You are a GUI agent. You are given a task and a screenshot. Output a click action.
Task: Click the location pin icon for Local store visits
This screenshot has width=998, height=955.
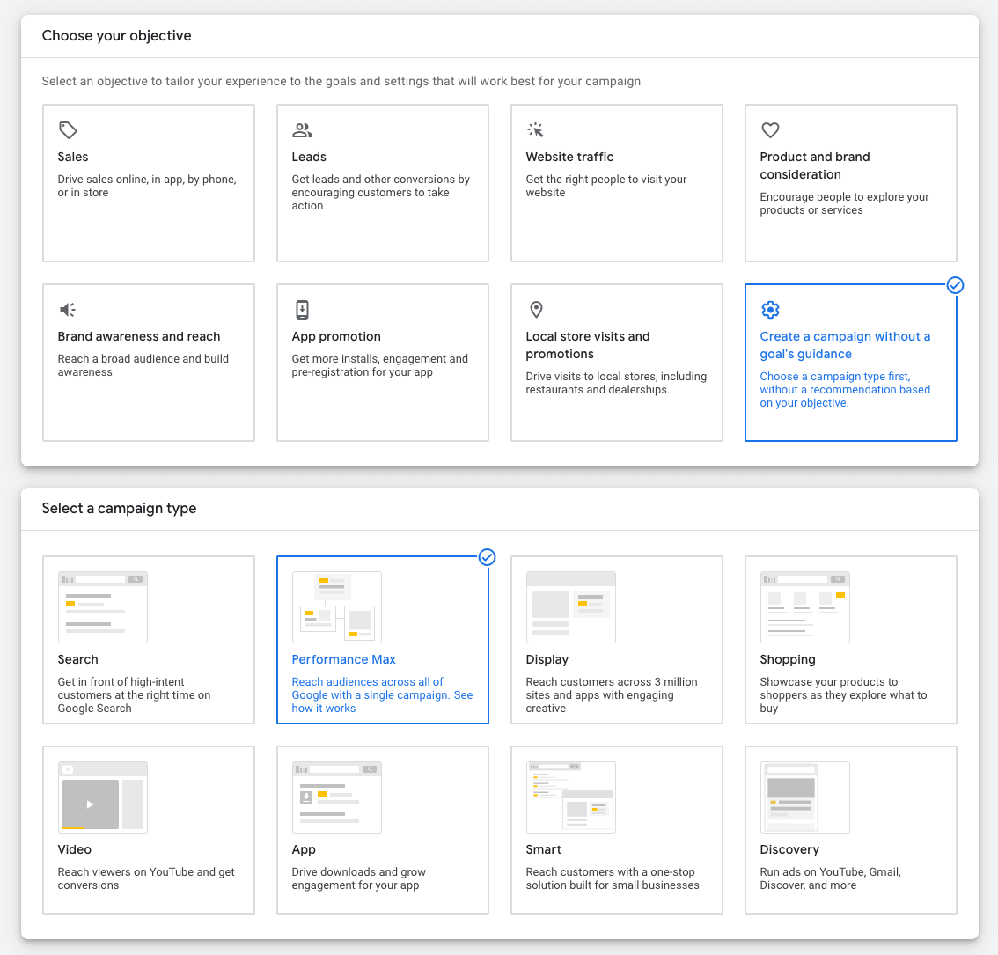(x=536, y=309)
